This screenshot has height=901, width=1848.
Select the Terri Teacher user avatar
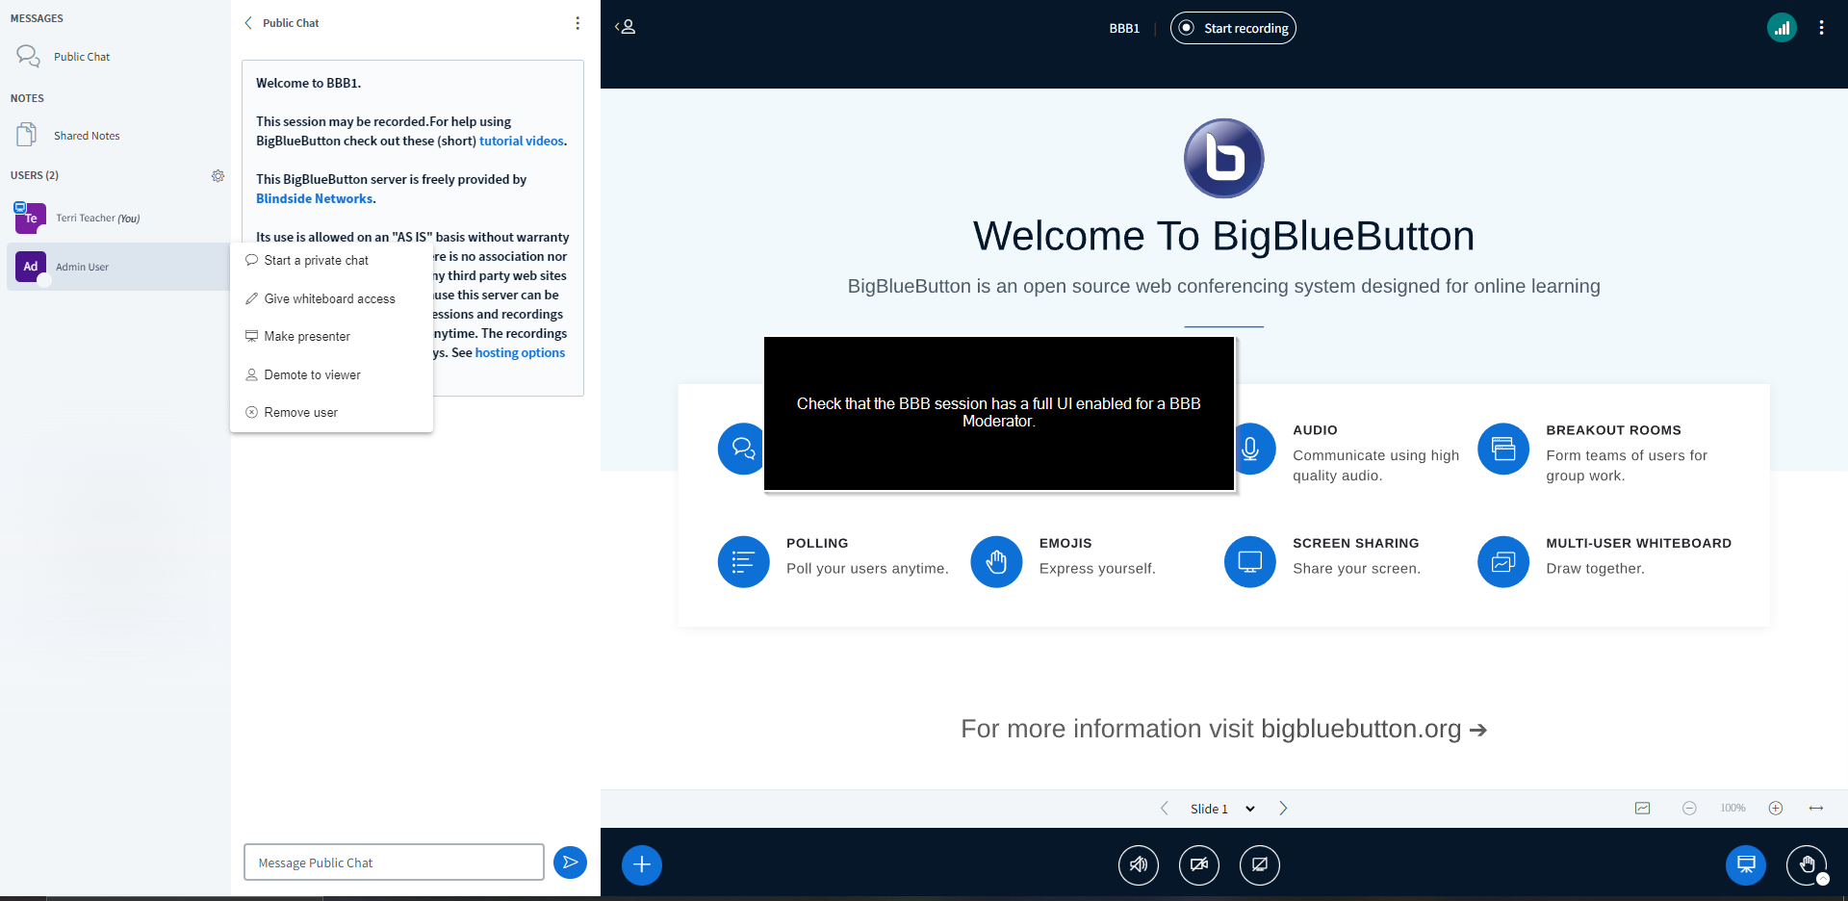(x=30, y=219)
